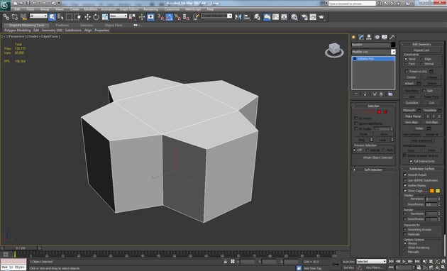Select Element sub-object level icon
This screenshot has width=447, height=271.
385,112
